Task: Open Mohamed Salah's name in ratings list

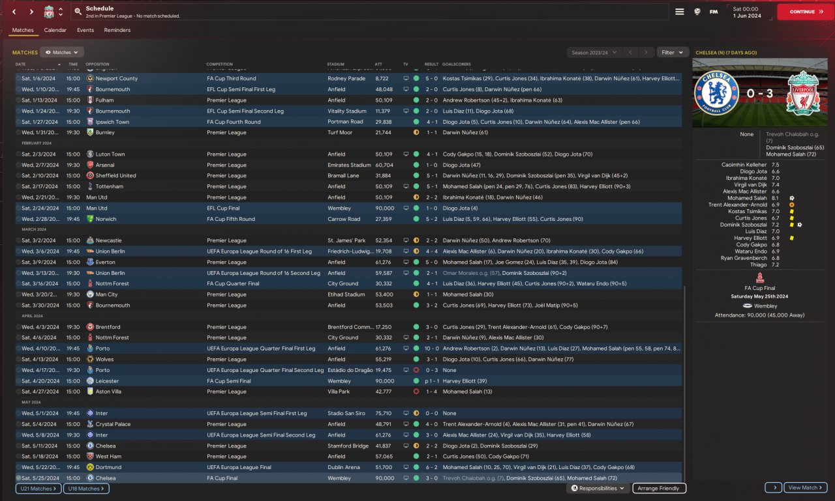Action: coord(748,198)
